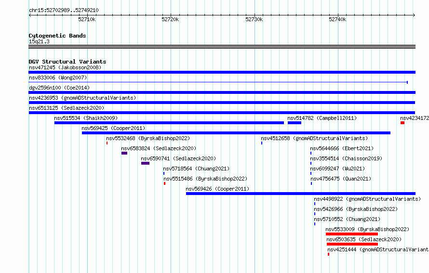Click the DGV Structural Variants track title
429x273 pixels.
[67, 62]
